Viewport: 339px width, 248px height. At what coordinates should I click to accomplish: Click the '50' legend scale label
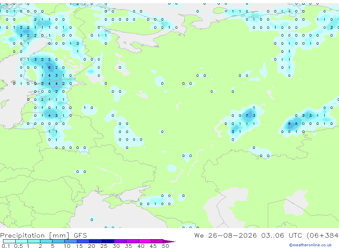166,246
